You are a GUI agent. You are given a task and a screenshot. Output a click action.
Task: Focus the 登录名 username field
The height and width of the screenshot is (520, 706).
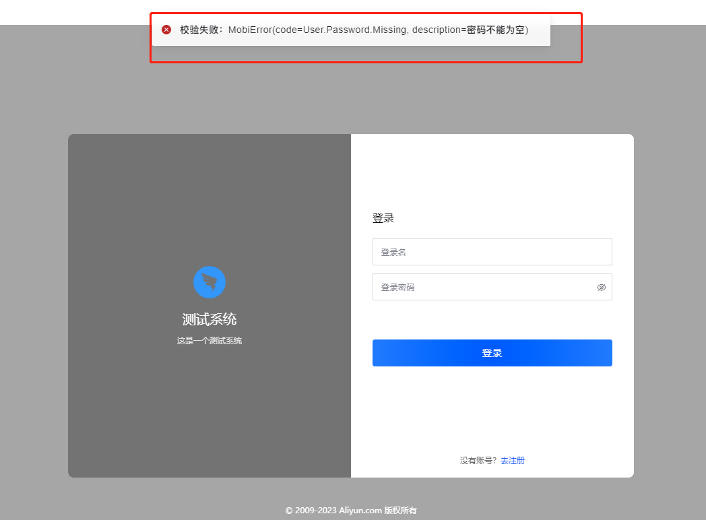click(492, 252)
